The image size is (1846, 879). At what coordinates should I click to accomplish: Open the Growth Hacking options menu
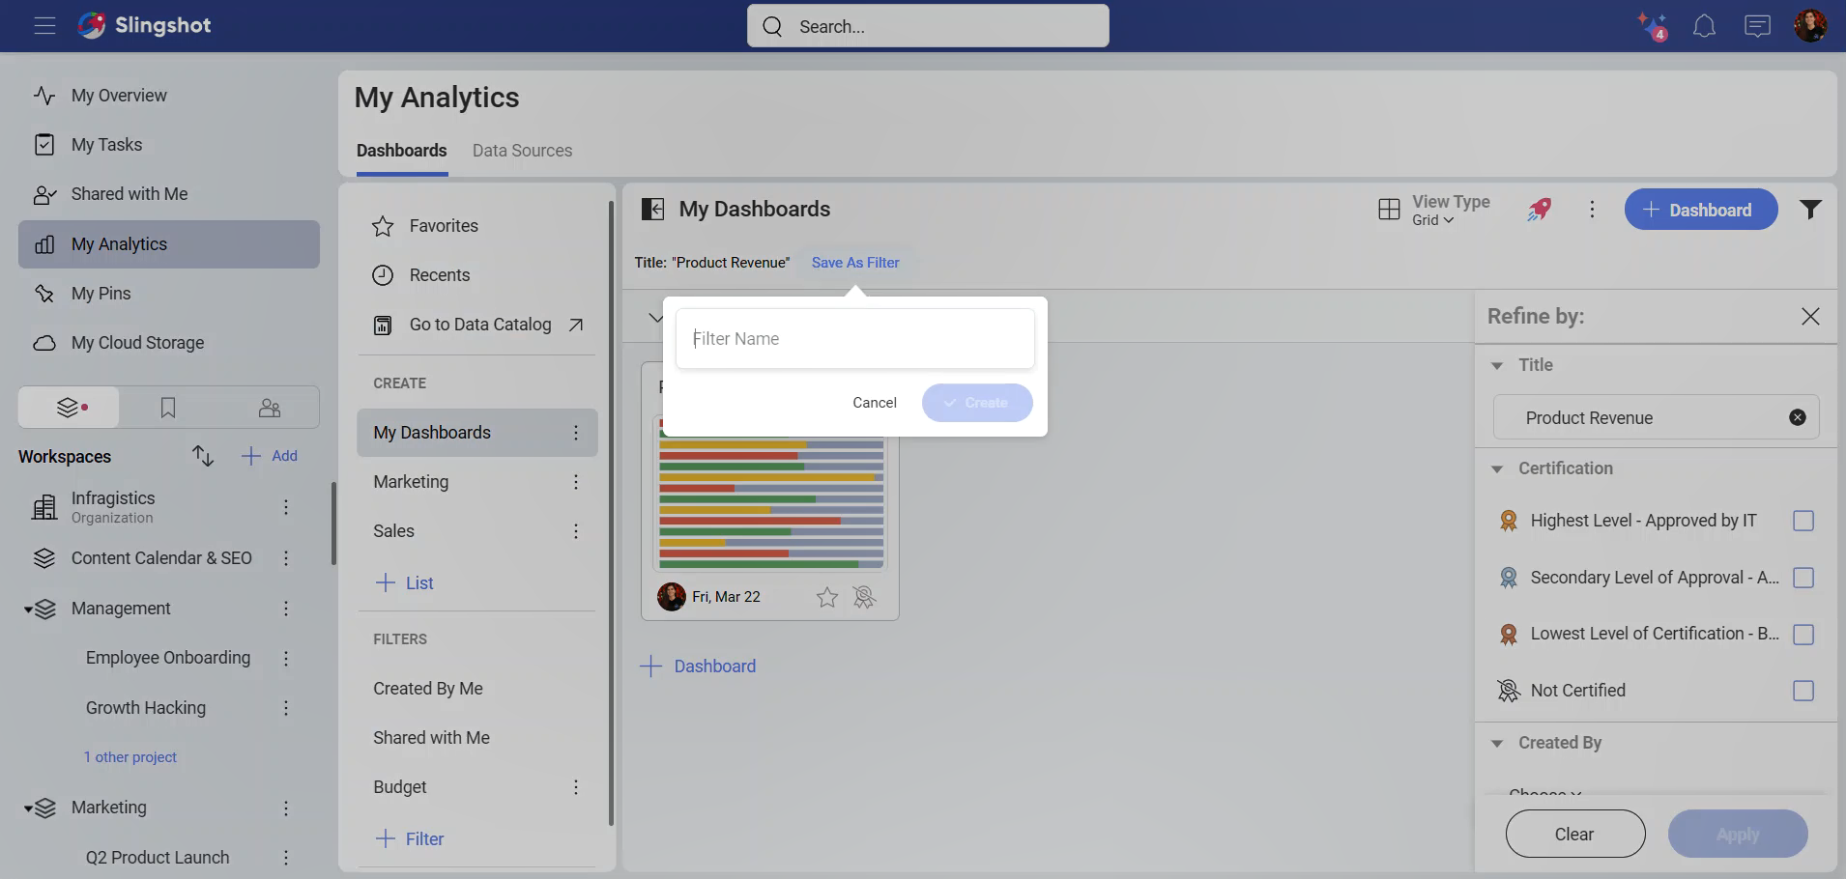coord(286,708)
